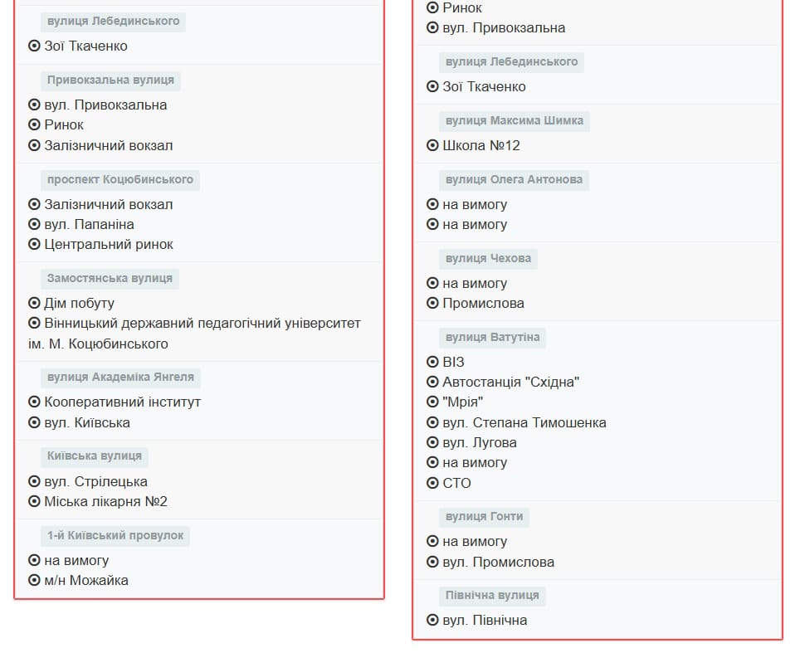Select the "вул. Папаніна" stop name
Screen dimensions: 800x653
89,224
